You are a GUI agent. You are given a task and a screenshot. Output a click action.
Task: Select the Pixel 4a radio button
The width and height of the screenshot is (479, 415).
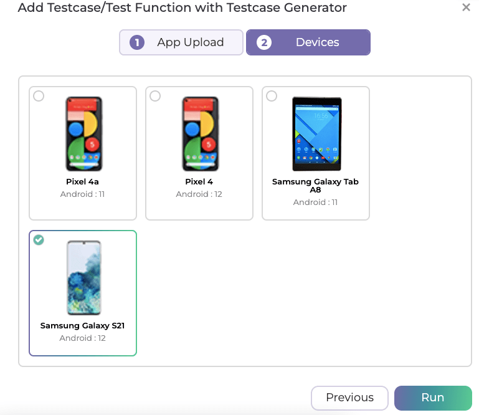(39, 96)
